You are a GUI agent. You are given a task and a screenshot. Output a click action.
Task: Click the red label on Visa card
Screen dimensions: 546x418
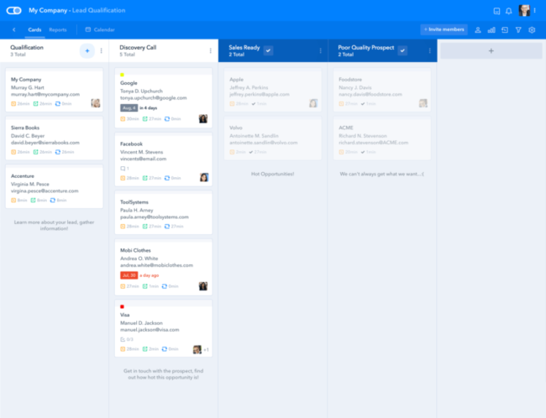(123, 307)
